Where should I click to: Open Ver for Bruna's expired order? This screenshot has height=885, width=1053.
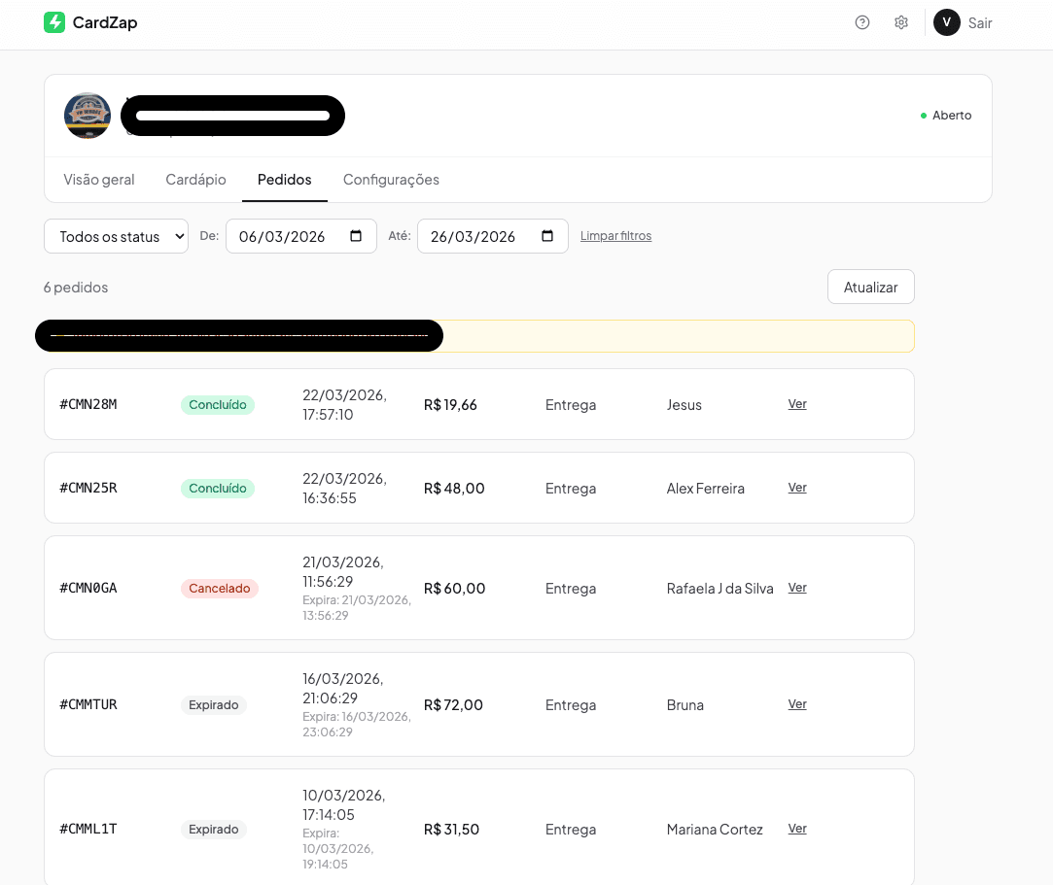797,704
